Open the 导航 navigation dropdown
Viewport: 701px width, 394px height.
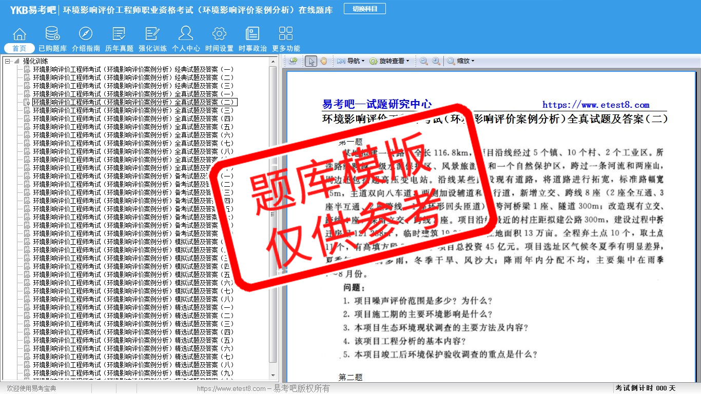pyautogui.click(x=350, y=61)
